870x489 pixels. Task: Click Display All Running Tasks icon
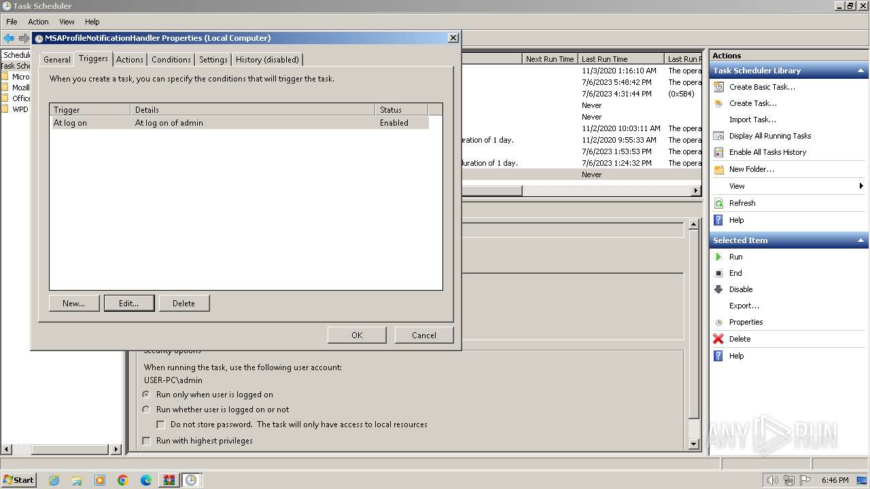click(718, 136)
